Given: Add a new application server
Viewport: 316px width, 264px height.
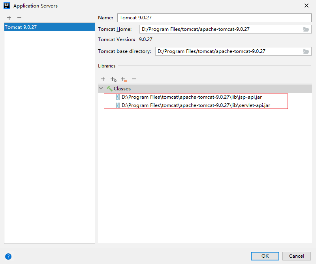Looking at the screenshot, I should (9, 18).
